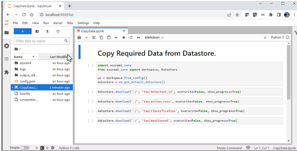Toggle the Simple interface mode switch
The height and width of the screenshot is (151, 297).
25,148
